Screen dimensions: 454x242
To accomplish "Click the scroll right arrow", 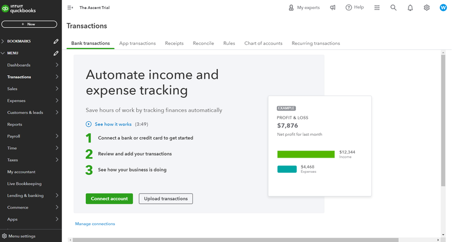I will coord(438,240).
